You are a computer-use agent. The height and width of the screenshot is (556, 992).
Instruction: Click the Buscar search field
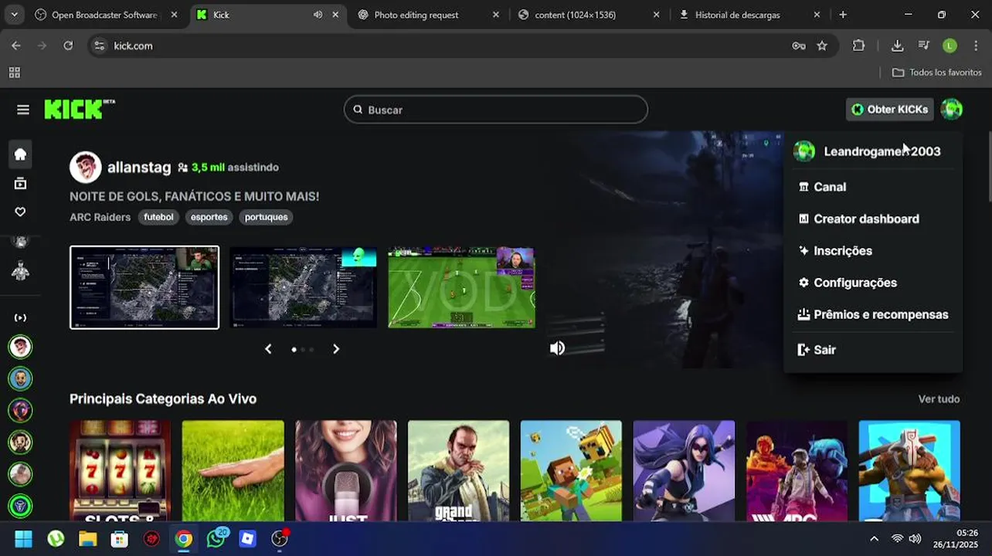[x=495, y=110]
